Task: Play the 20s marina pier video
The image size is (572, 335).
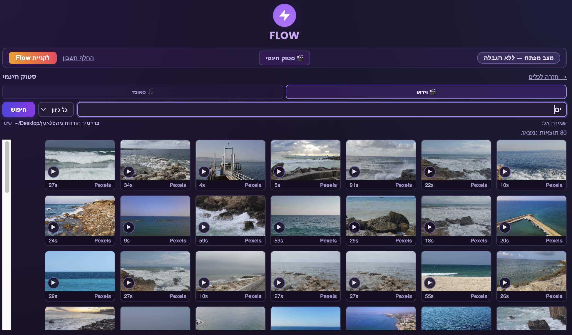Action: (x=505, y=227)
